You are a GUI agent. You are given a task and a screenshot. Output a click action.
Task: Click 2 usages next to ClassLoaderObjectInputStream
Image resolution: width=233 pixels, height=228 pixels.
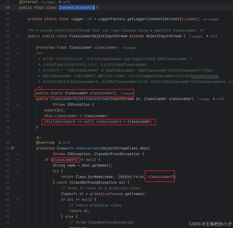point(195,36)
